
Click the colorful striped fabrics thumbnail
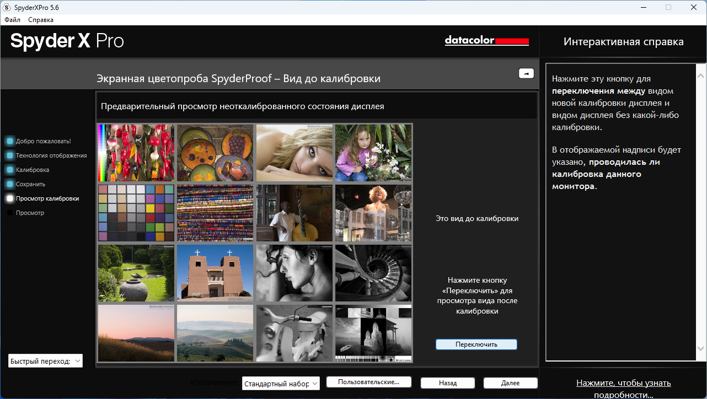[215, 213]
